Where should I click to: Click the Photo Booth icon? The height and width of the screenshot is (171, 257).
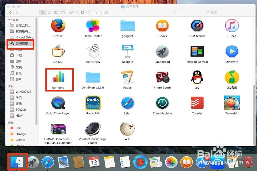pos(162,77)
